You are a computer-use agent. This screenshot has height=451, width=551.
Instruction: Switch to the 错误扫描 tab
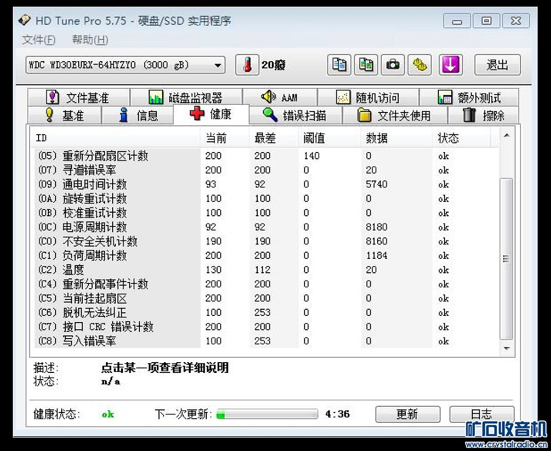coord(295,115)
